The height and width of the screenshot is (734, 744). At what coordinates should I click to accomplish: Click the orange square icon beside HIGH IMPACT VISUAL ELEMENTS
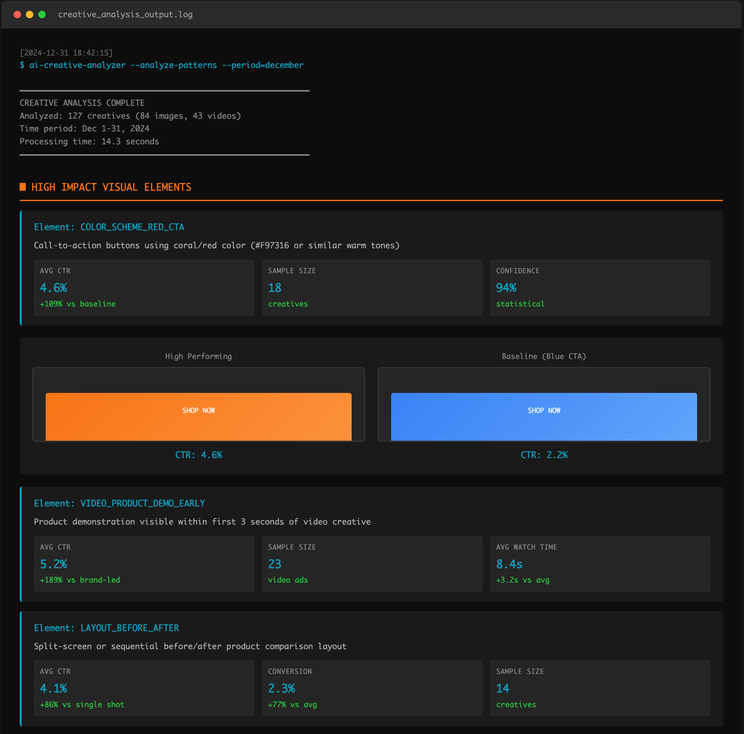pyautogui.click(x=23, y=187)
